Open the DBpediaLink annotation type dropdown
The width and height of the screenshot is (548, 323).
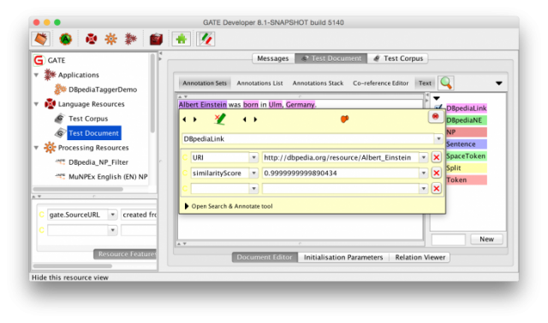438,138
